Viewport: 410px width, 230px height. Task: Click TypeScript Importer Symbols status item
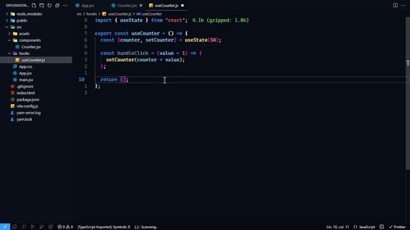tap(104, 227)
